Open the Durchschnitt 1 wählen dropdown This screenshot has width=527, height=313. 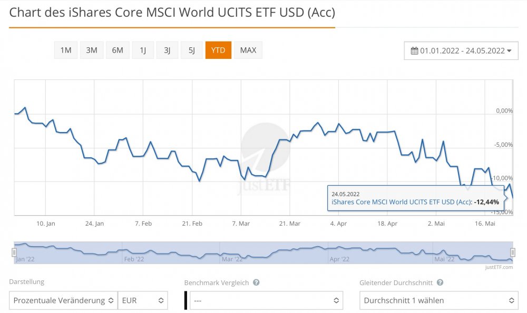click(438, 300)
